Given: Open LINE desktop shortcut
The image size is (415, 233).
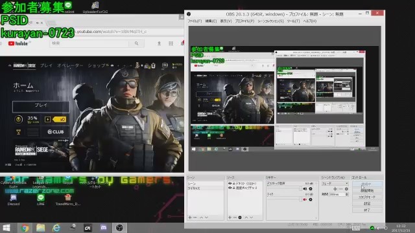Looking at the screenshot, I should point(40,200).
